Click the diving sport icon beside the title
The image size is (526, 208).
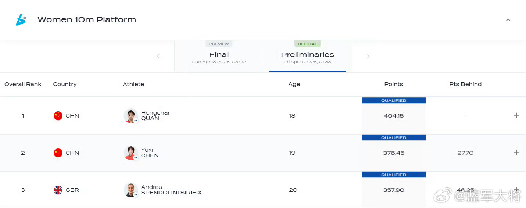point(21,19)
